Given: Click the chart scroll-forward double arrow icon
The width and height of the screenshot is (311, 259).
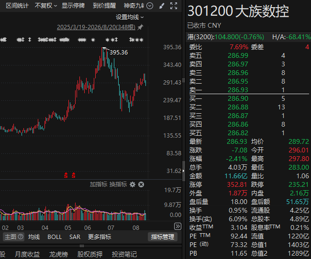Looking at the screenshot, I should tap(178, 226).
